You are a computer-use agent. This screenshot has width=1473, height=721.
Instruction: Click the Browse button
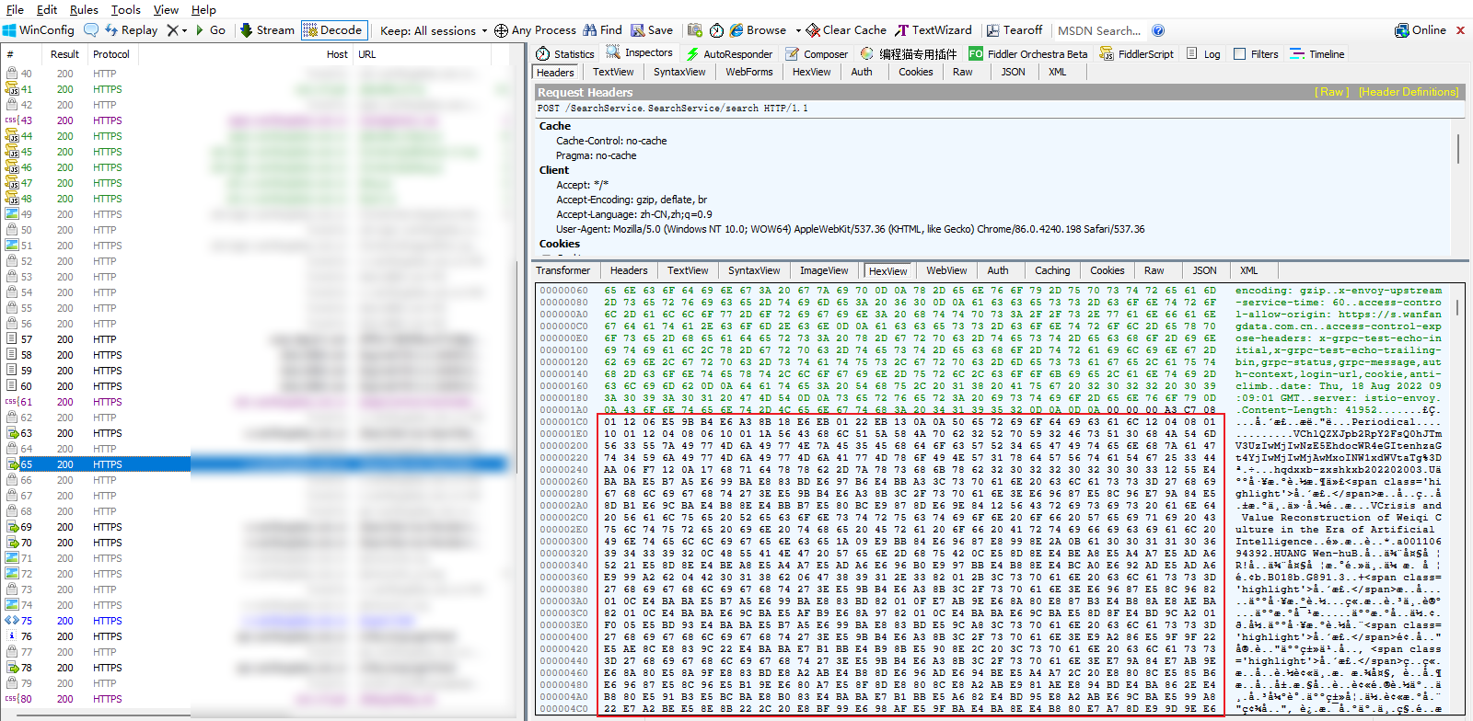coord(759,30)
